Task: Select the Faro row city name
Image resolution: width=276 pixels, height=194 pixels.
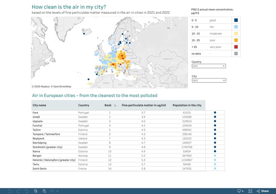Action: coord(35,113)
